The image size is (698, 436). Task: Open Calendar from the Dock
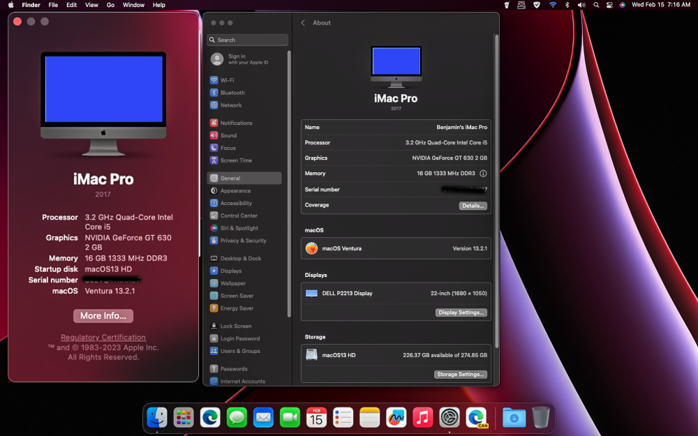pyautogui.click(x=316, y=417)
